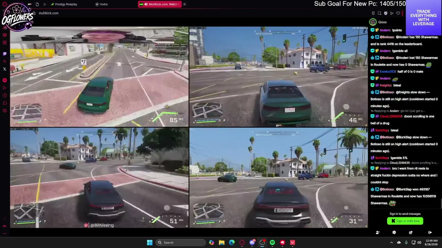The image size is (442, 248).
Task: Collapse chat with the exit arrow icon
Action: [x=430, y=232]
